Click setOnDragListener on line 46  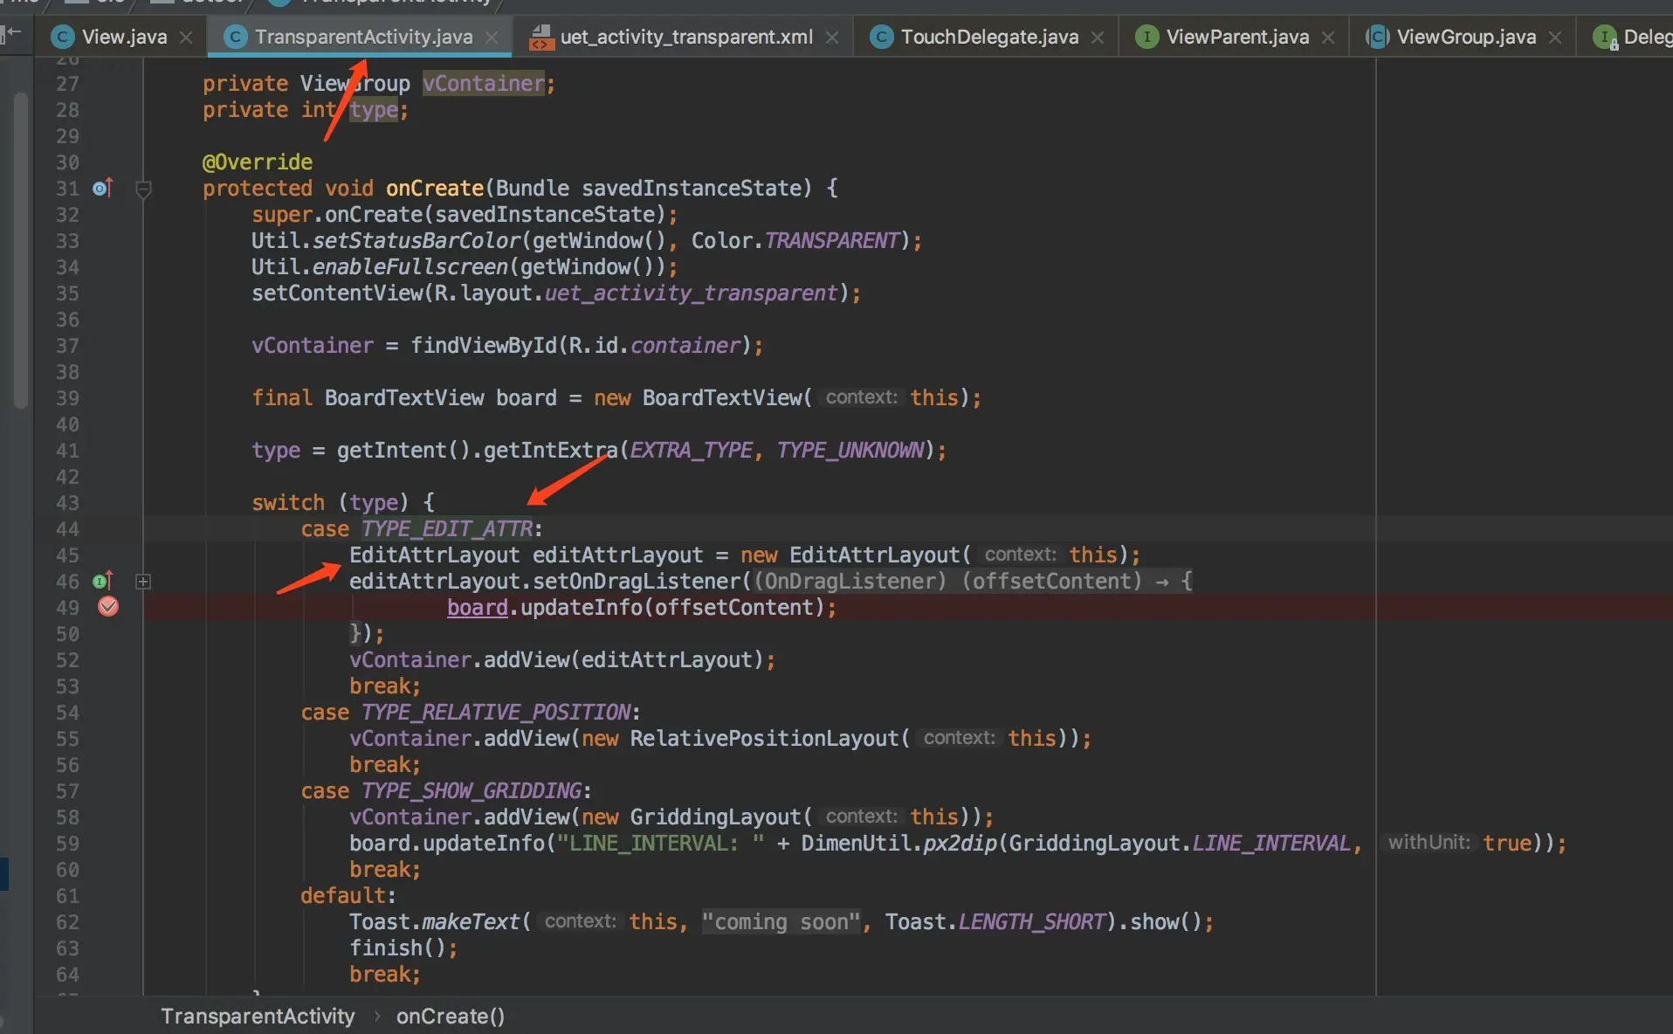pos(637,581)
